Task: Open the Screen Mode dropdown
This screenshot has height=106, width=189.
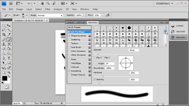Action: click(74, 3)
